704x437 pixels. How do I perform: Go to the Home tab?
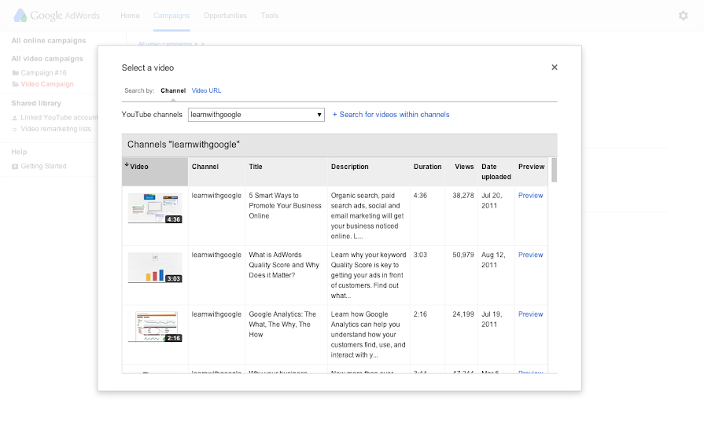coord(130,16)
